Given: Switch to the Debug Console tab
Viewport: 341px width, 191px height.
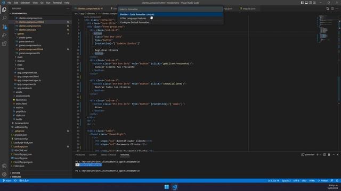Looking at the screenshot, I should click(108, 155).
